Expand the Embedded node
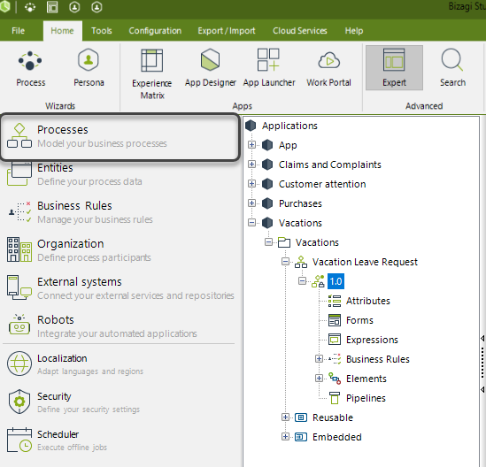 pos(285,437)
